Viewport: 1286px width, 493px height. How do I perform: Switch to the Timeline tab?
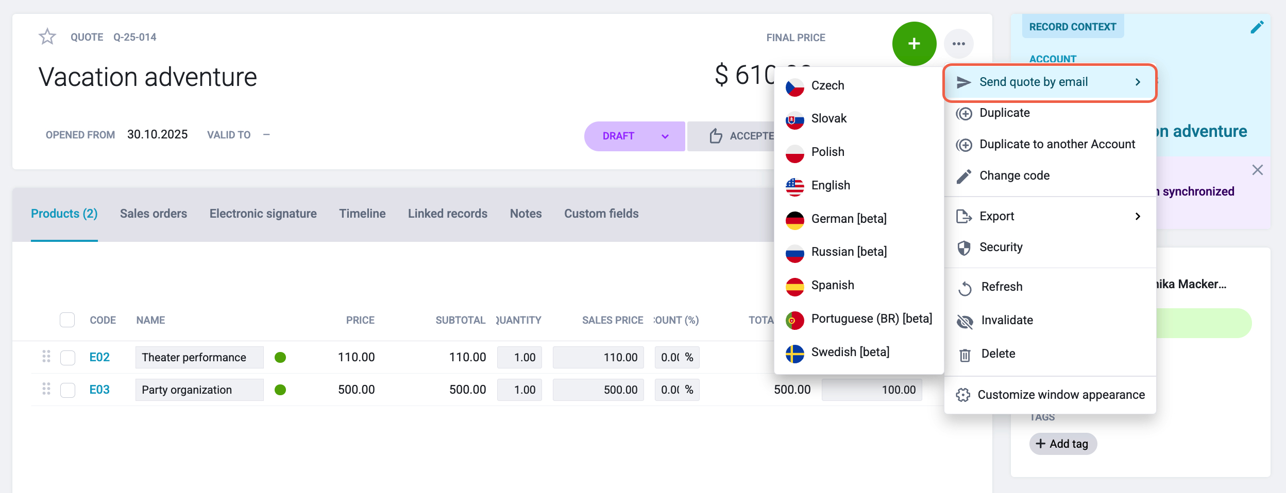click(362, 214)
